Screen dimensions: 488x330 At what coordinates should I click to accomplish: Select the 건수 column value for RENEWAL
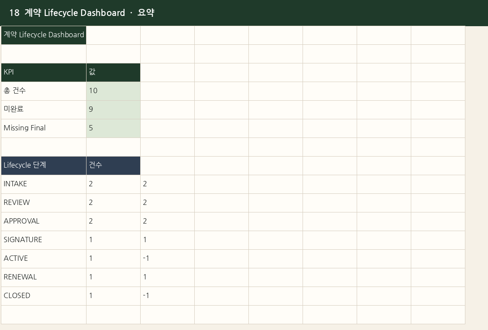pos(113,277)
